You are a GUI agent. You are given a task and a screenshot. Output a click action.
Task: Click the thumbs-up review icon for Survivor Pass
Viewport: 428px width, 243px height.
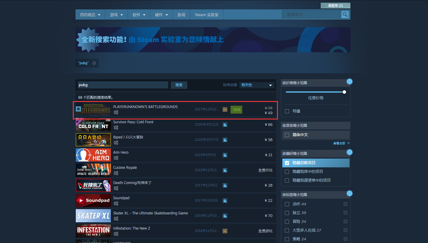(225, 125)
